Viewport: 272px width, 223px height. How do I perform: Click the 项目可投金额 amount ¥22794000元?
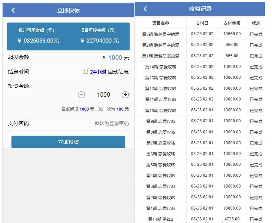(x=100, y=40)
